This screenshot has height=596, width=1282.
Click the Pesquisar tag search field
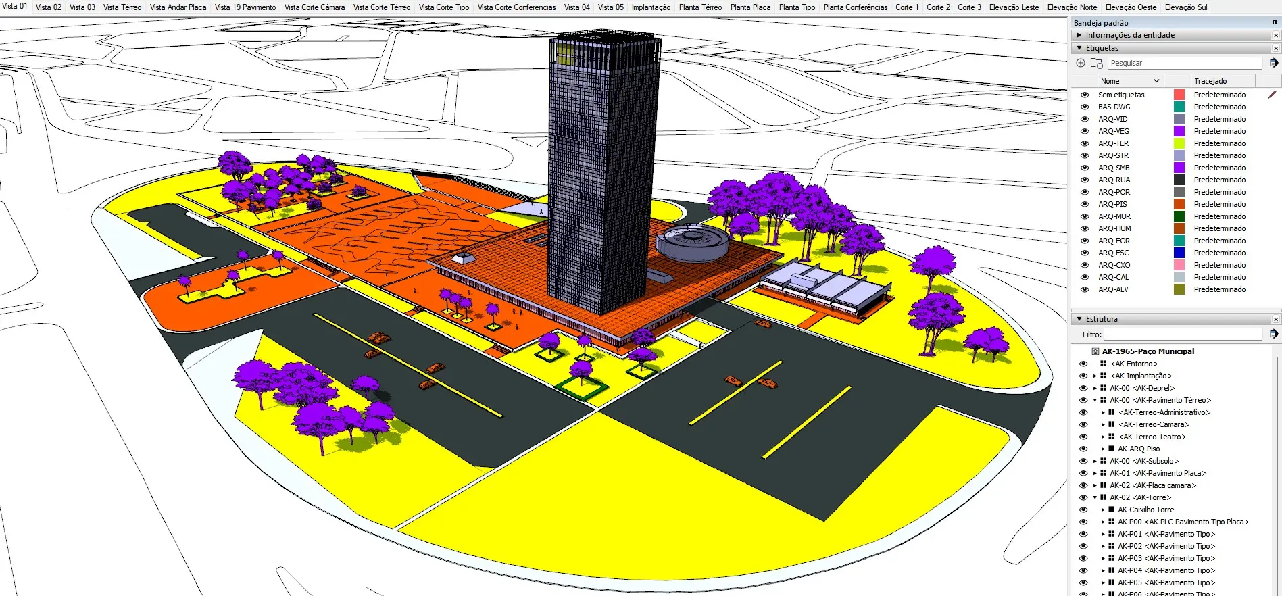[x=1185, y=63]
